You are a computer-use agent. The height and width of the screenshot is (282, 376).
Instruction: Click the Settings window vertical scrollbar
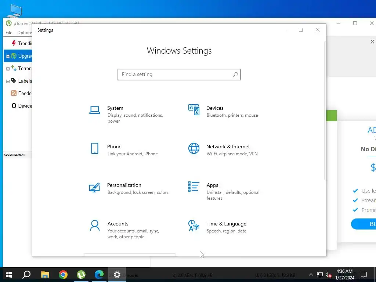(x=325, y=110)
